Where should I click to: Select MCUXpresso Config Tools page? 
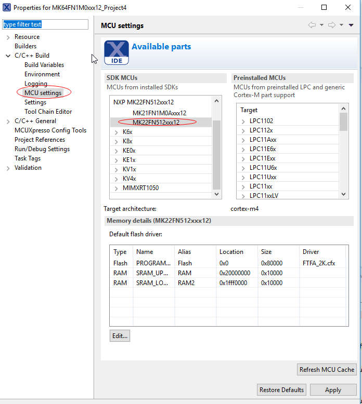[x=50, y=130]
